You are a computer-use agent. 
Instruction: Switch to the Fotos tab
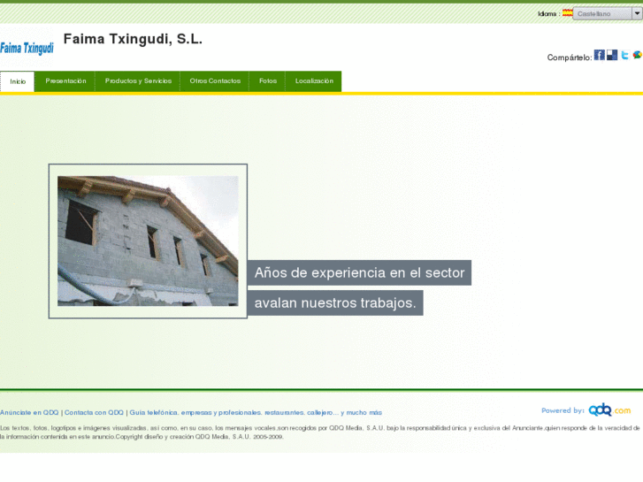(x=268, y=80)
